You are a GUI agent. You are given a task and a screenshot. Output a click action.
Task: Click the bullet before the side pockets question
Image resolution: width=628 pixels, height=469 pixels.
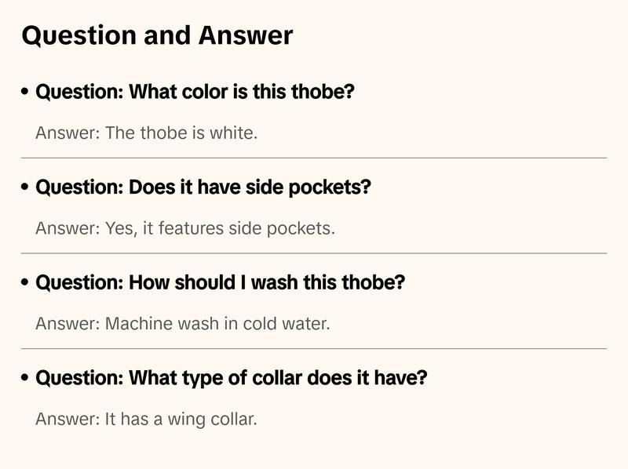(25, 188)
